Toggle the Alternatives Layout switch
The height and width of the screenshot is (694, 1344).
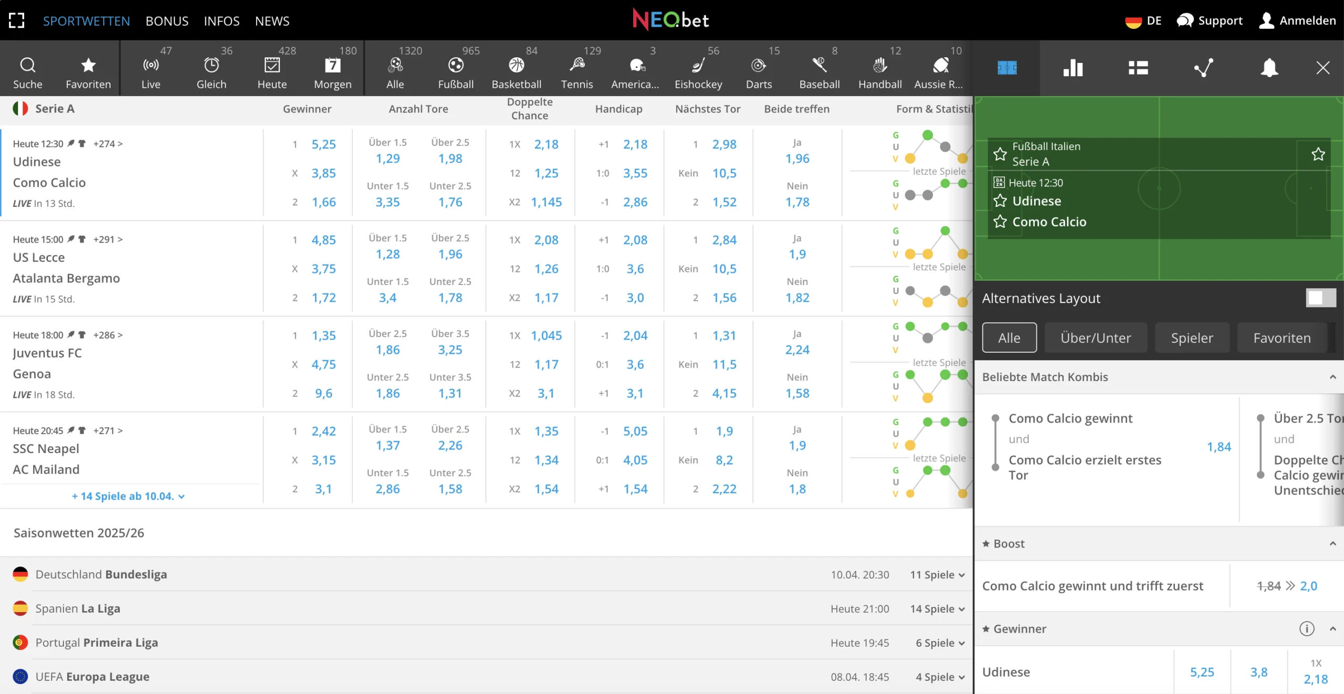click(x=1320, y=298)
